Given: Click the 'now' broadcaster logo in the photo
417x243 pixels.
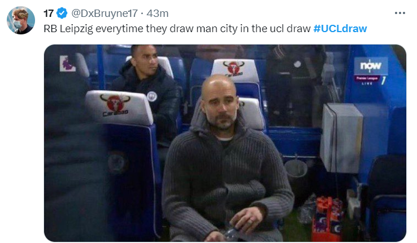Looking at the screenshot, I should point(371,65).
